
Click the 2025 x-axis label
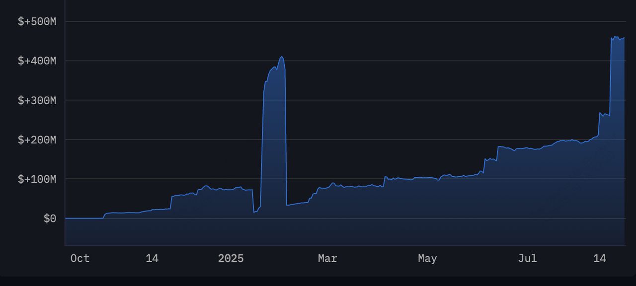(231, 258)
